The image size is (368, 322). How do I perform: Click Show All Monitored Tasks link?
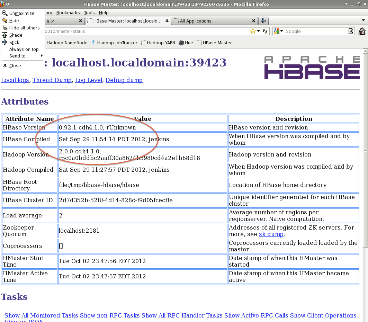(x=41, y=315)
